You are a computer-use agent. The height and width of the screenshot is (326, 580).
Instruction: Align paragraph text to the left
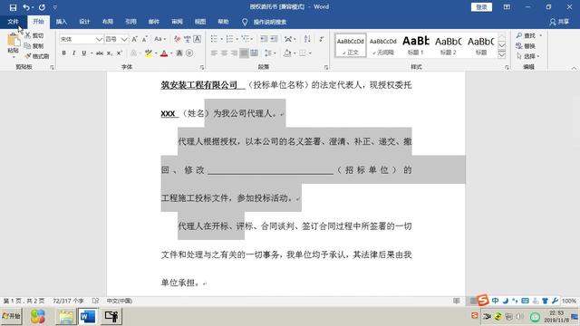pos(214,53)
